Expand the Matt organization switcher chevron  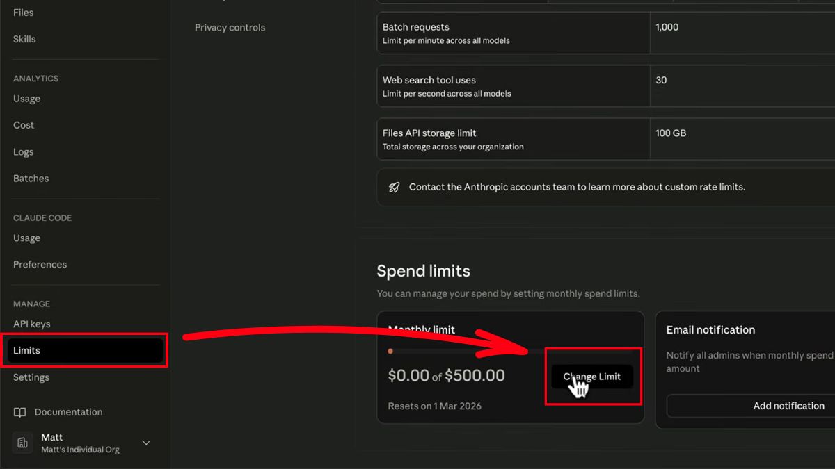(146, 443)
